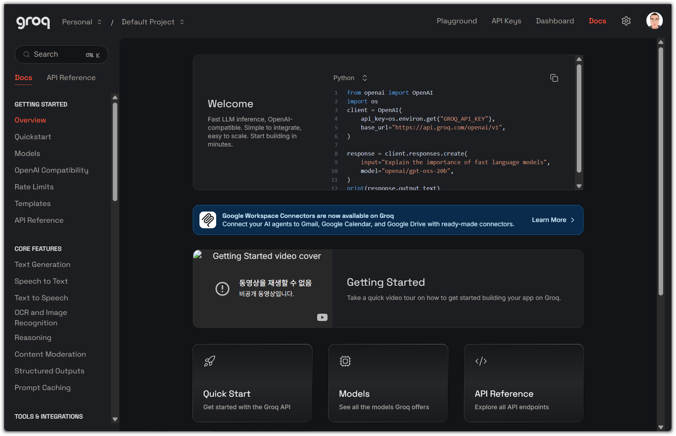
Task: Click the Search docs field
Action: pyautogui.click(x=62, y=54)
